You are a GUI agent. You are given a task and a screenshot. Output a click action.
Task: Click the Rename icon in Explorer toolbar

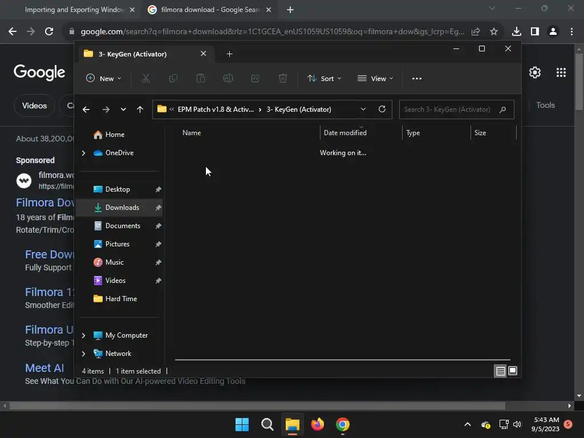click(228, 78)
